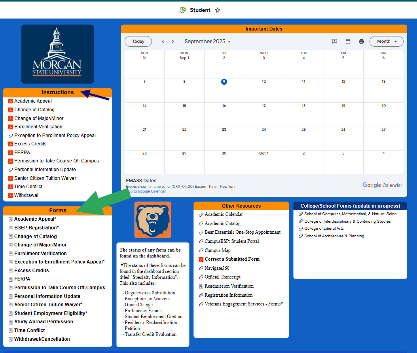Open CampusESP: Student Portal
417x353 pixels.
tap(231, 241)
